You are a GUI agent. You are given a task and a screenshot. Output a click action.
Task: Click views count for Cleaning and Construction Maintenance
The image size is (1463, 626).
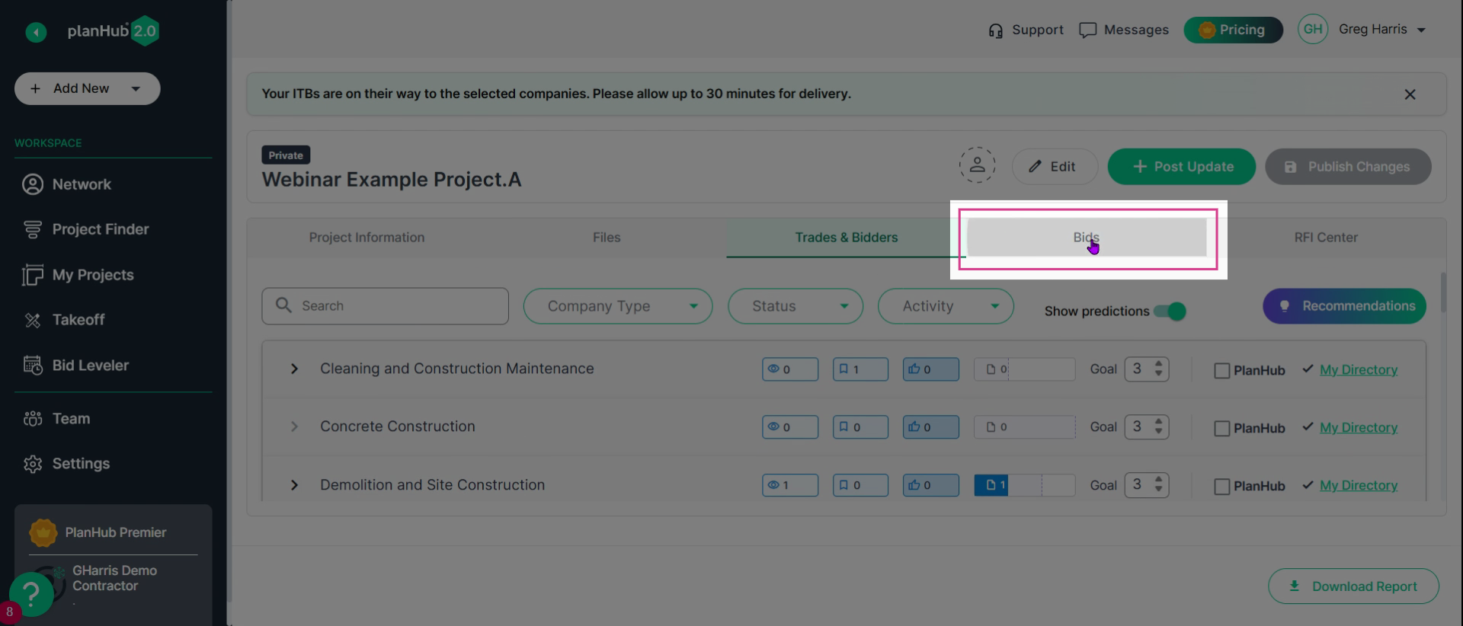pyautogui.click(x=790, y=369)
